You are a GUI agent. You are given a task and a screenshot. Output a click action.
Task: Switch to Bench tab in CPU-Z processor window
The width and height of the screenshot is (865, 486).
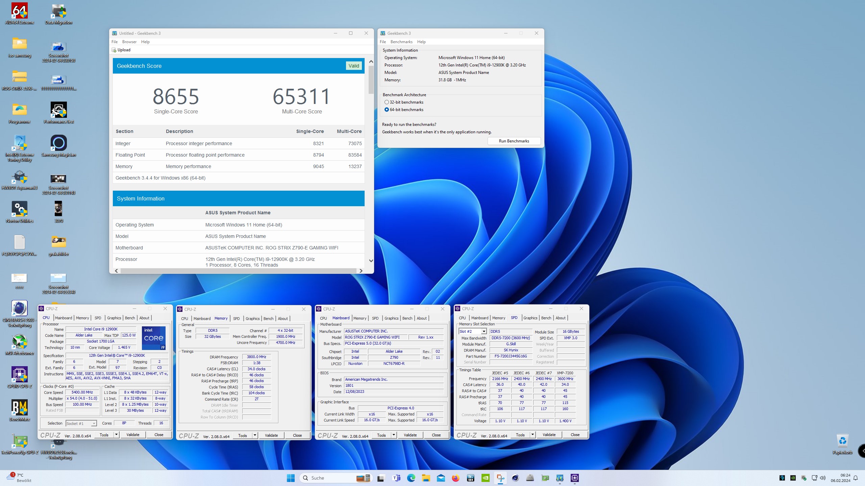(x=130, y=318)
